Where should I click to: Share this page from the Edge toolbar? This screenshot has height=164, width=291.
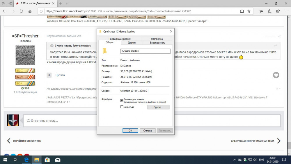(x=278, y=11)
